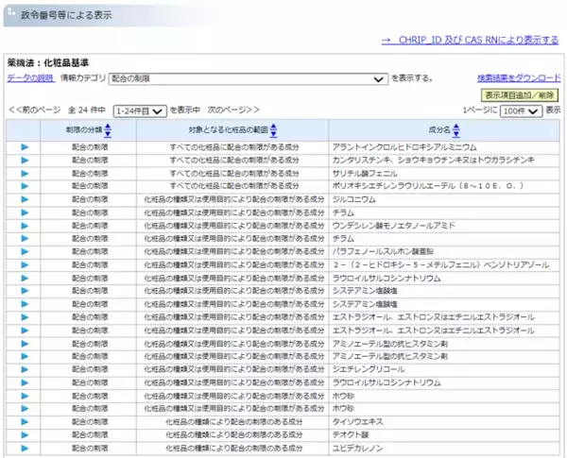
Task: Open the 100件 per-page dropdown
Action: click(x=521, y=111)
